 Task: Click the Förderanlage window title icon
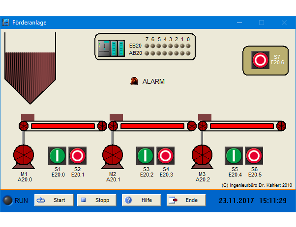(x=6, y=23)
